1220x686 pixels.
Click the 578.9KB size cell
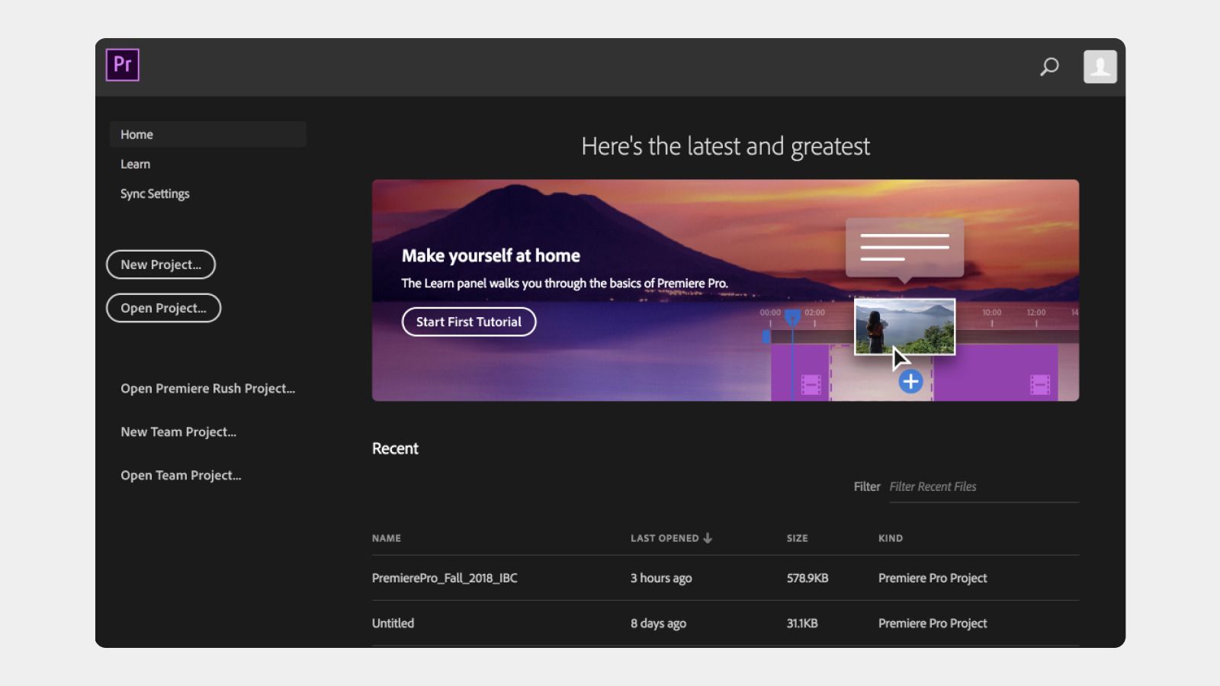point(807,579)
